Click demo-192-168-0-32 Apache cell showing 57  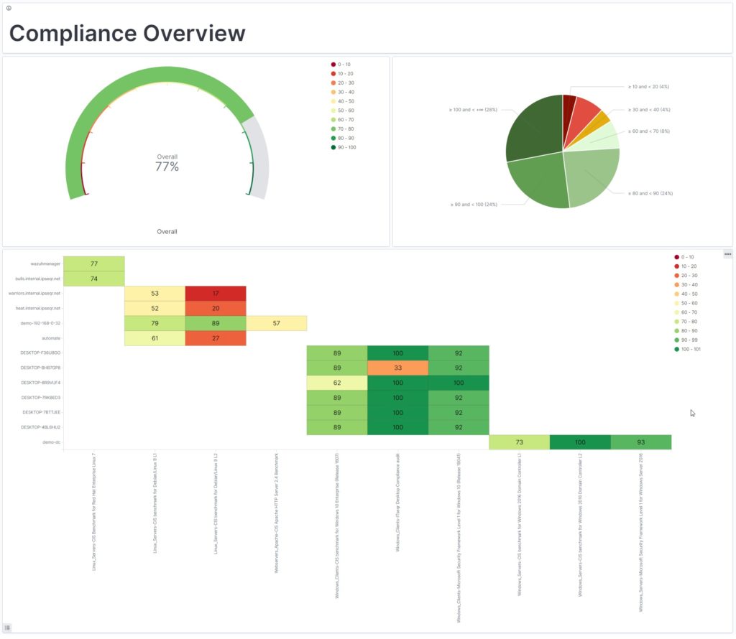pyautogui.click(x=277, y=323)
